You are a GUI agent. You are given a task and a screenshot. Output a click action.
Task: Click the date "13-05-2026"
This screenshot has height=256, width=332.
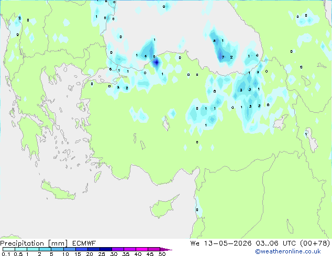[228, 243]
